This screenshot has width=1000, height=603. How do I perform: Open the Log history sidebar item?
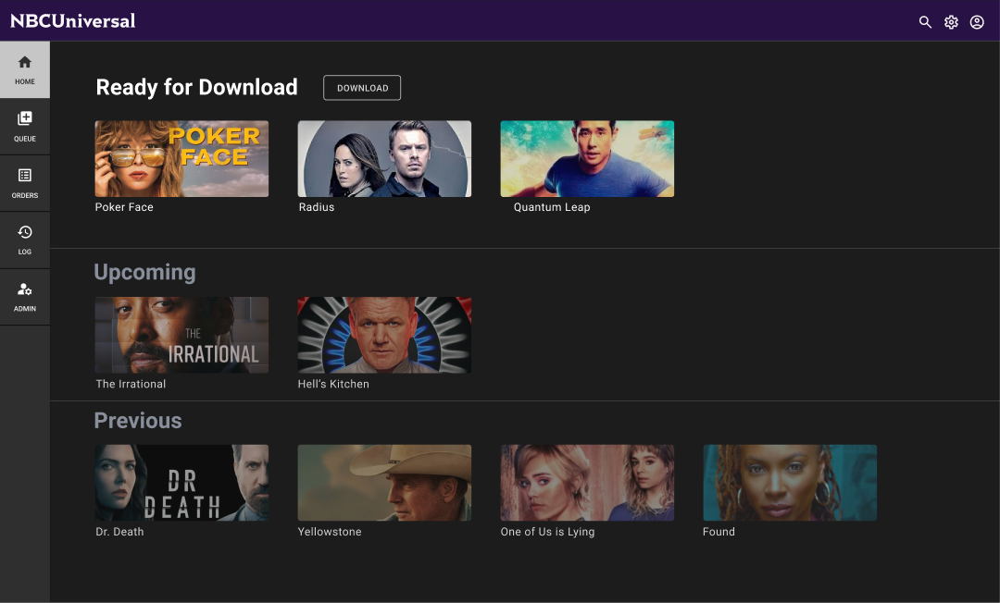click(x=25, y=240)
